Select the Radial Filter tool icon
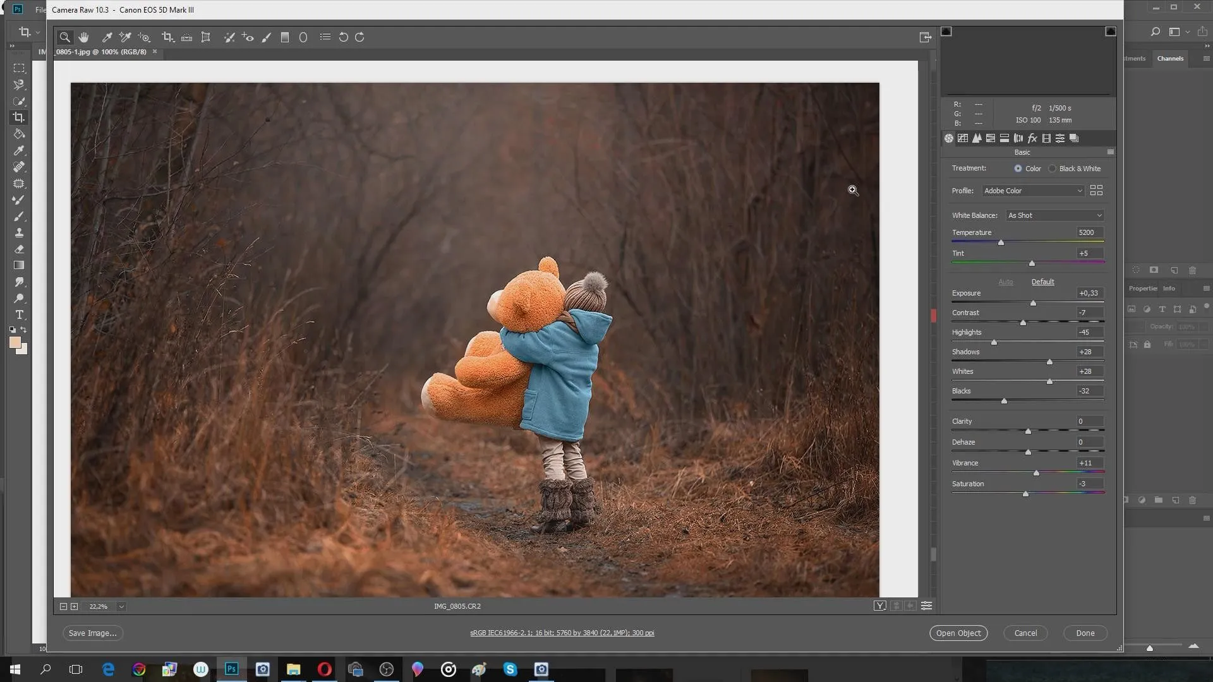This screenshot has width=1213, height=682. click(303, 37)
